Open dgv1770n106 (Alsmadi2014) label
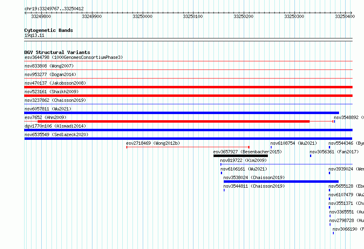Viewport: 364px width, 249px height. point(55,126)
